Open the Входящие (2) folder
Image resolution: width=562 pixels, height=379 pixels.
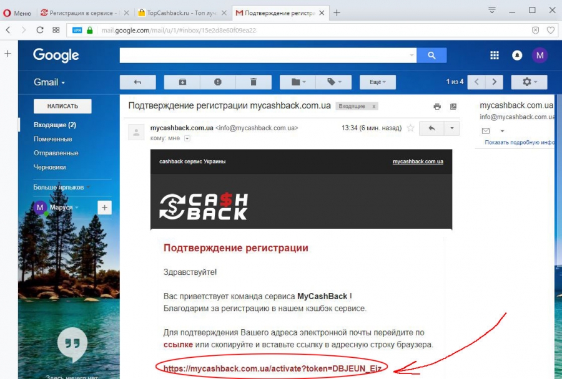55,125
